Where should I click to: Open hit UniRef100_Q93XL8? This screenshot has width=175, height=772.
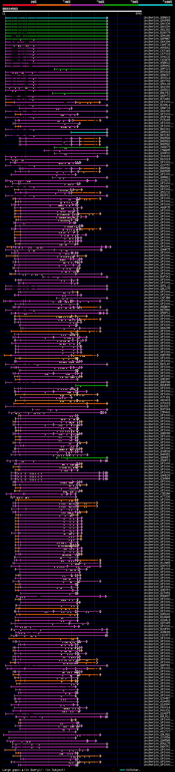[157, 78]
